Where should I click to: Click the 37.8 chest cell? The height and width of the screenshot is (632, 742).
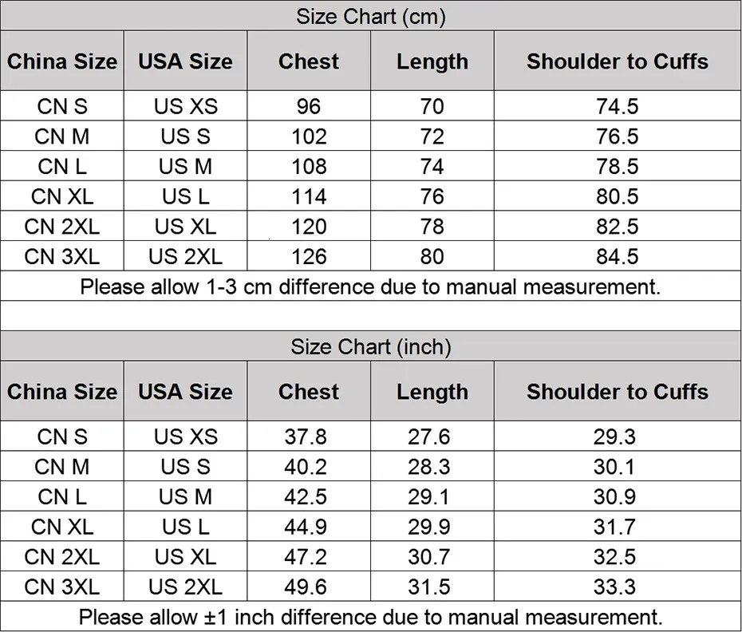click(x=306, y=436)
